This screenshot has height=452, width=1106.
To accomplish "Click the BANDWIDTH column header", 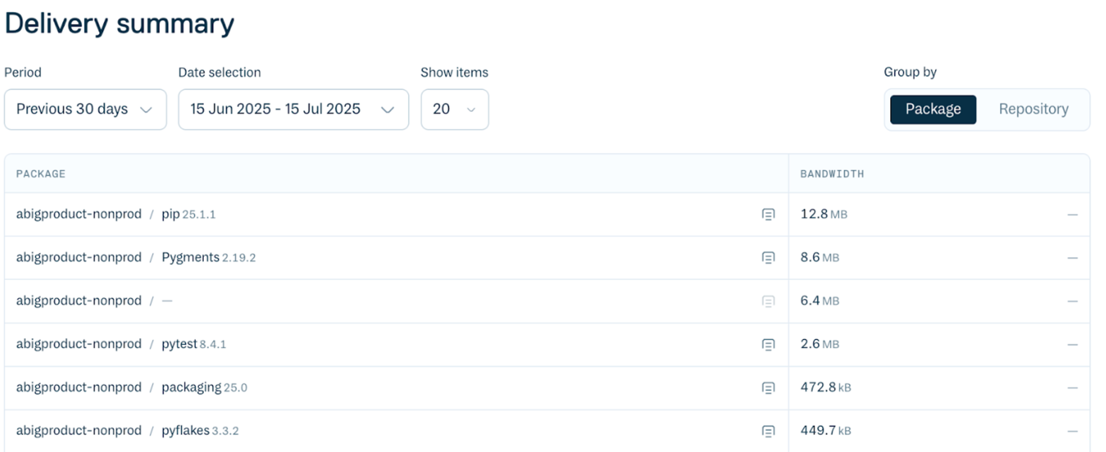I will (832, 174).
